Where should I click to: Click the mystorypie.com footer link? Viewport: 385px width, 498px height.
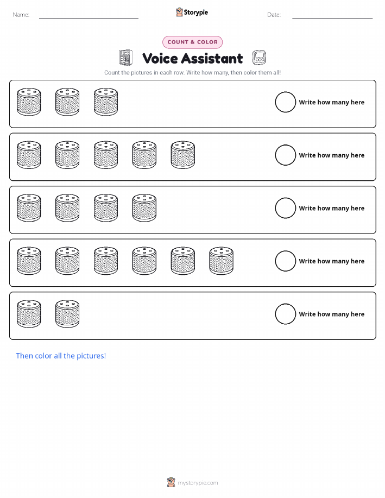pyautogui.click(x=198, y=483)
